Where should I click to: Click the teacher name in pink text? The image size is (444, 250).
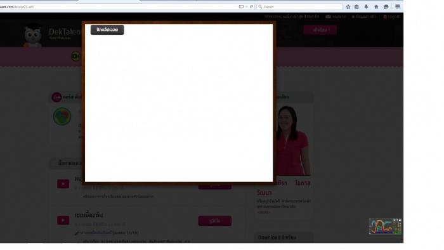pos(284,188)
